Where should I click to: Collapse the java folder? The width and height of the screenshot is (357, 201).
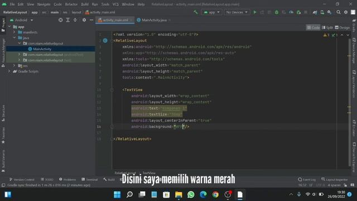pyautogui.click(x=15, y=38)
